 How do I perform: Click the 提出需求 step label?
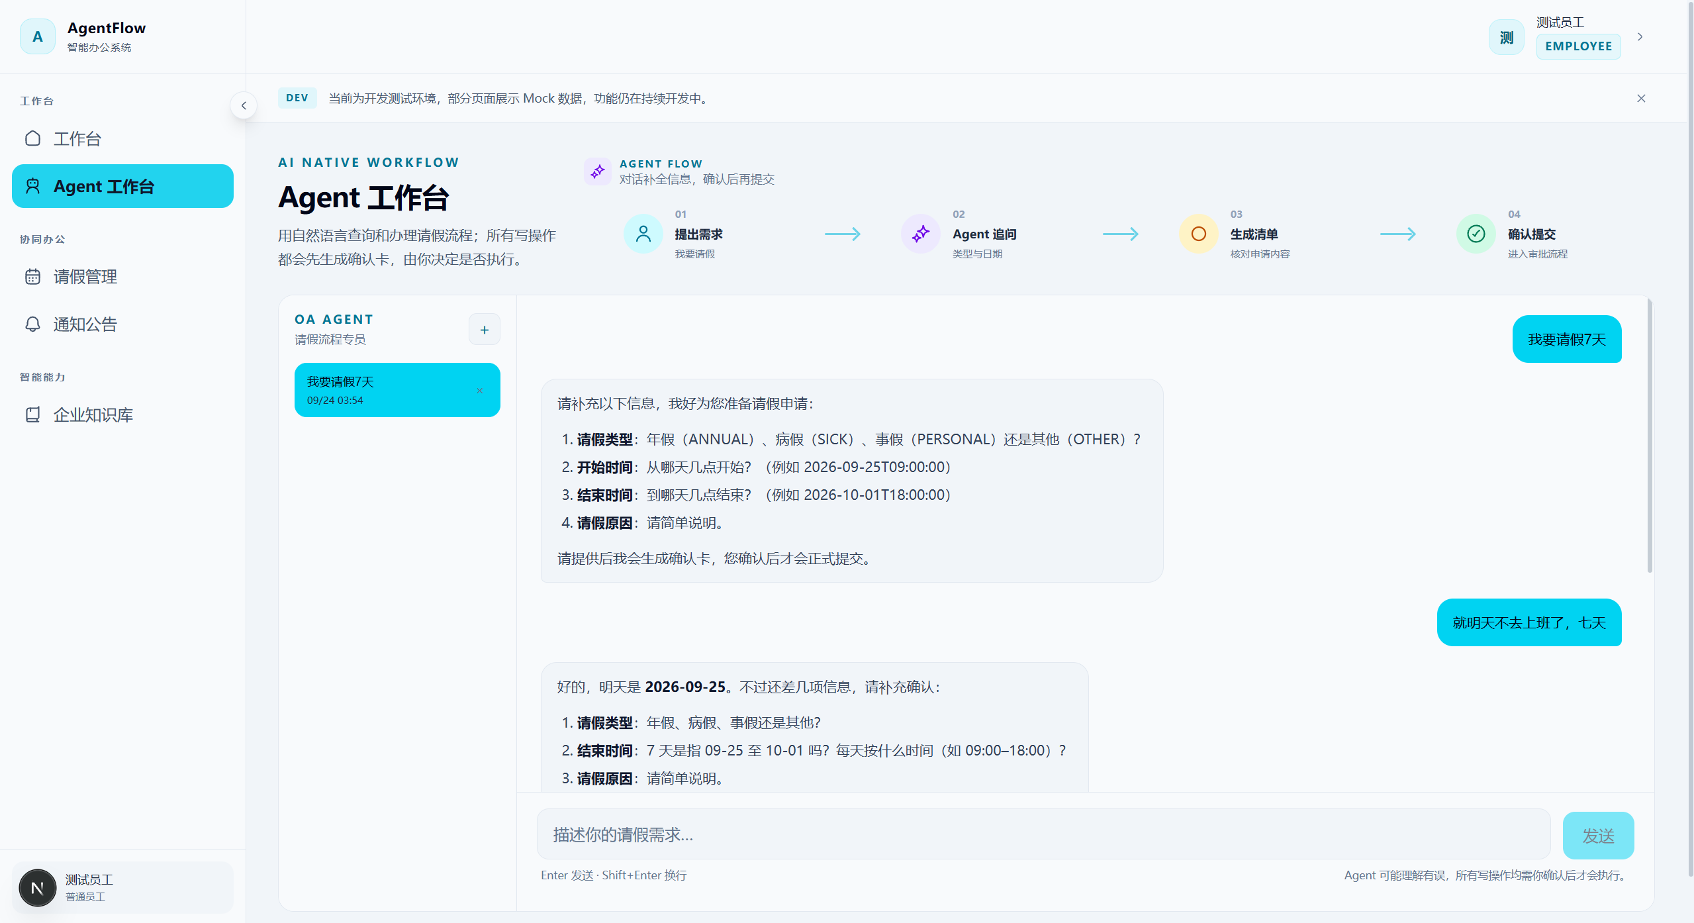[698, 234]
